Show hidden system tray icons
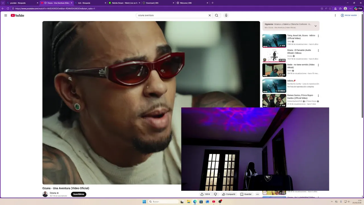 tap(332, 202)
